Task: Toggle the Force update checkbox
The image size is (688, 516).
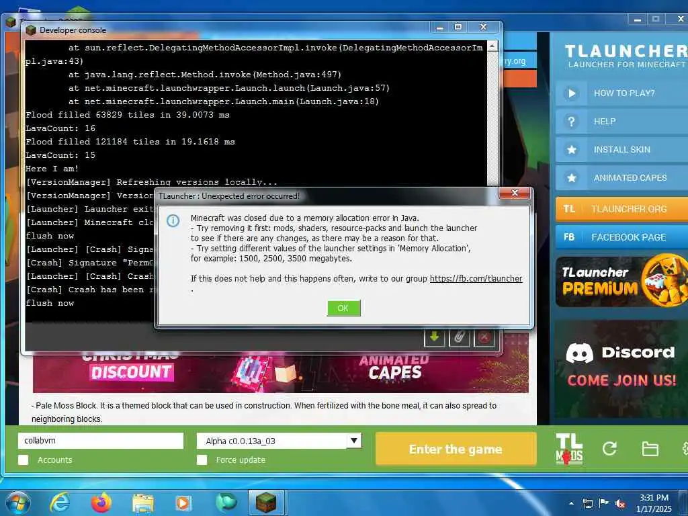Action: [x=202, y=460]
